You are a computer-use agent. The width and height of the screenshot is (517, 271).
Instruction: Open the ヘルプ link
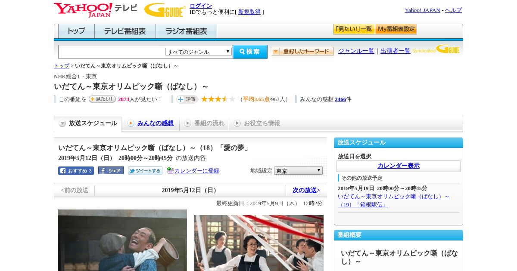(x=453, y=10)
